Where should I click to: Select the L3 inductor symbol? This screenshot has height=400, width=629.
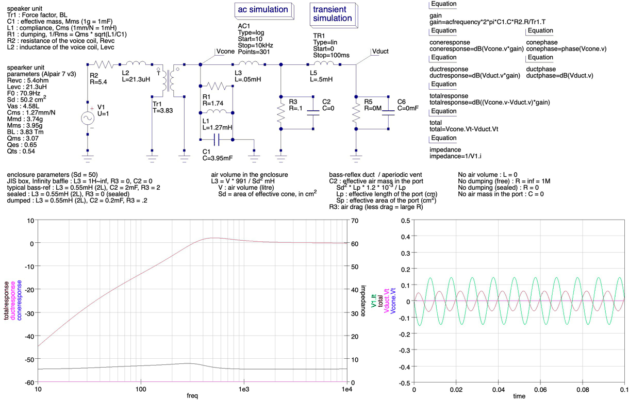click(x=249, y=63)
